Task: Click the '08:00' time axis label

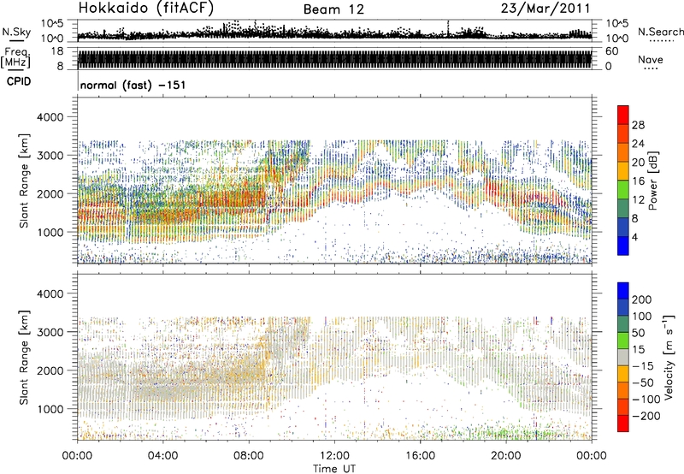Action: (249, 456)
